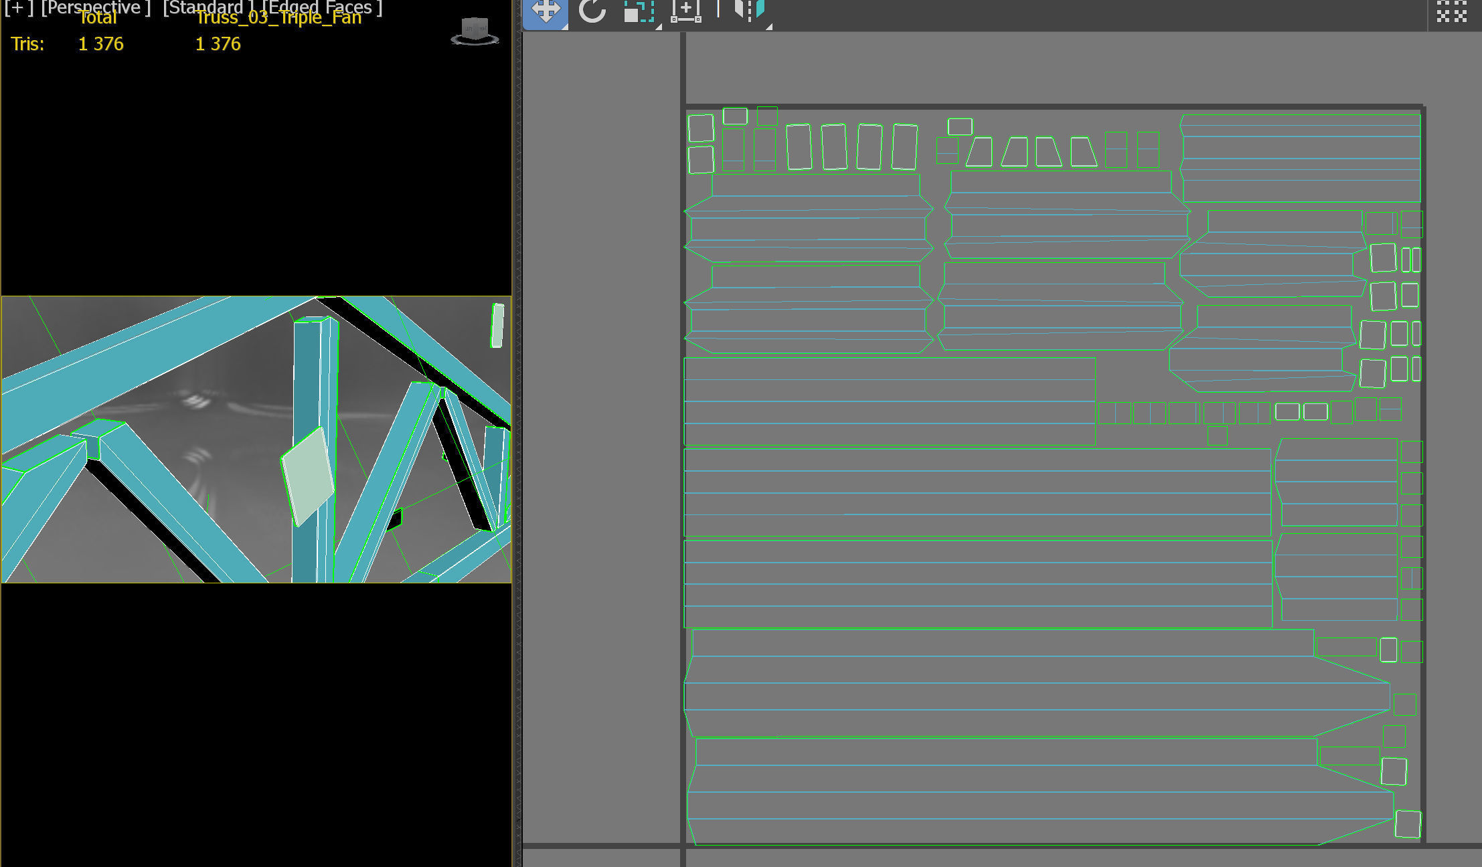The image size is (1482, 867).
Task: Select the Move UV tool
Action: click(545, 11)
